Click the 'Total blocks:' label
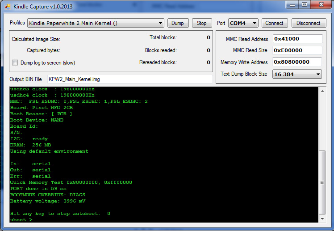The width and height of the screenshot is (334, 231). tap(163, 37)
